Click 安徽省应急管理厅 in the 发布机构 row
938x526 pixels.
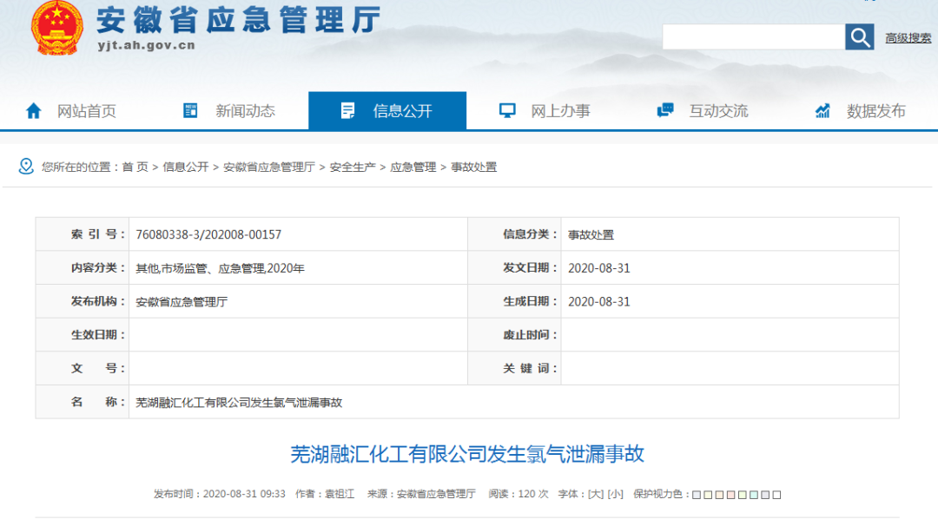coord(182,302)
